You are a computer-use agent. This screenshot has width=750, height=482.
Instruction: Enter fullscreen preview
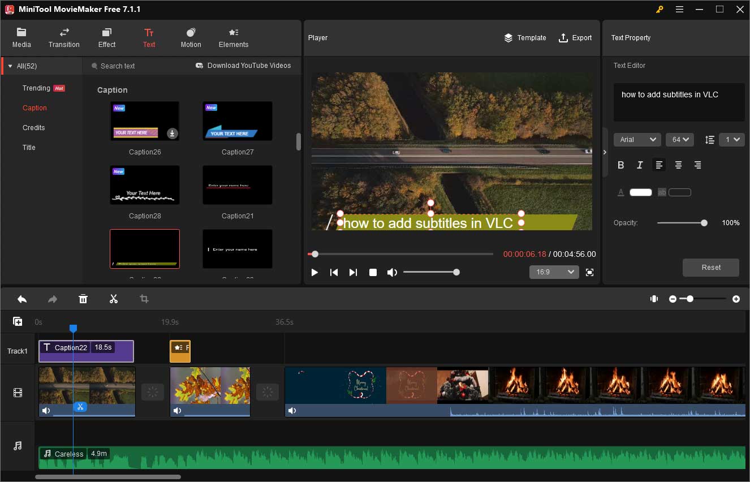590,273
